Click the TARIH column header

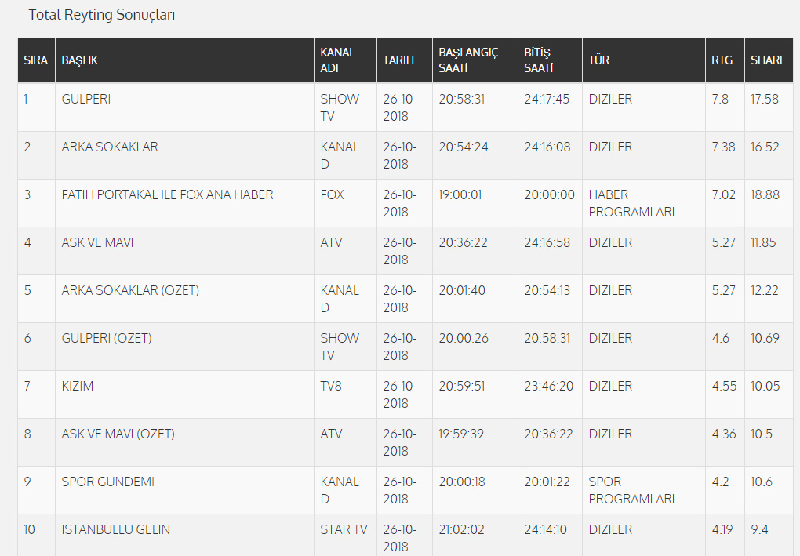398,60
